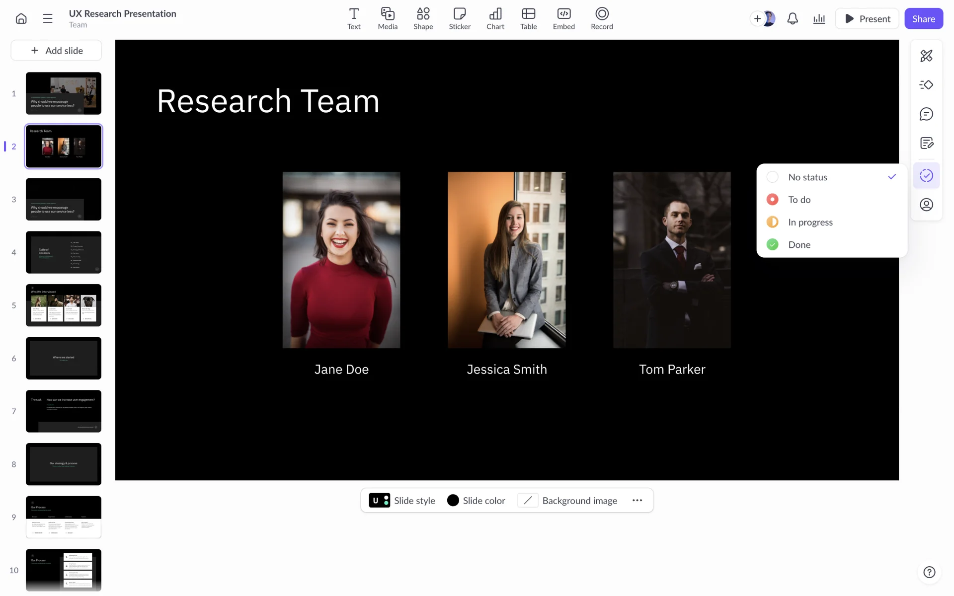Open the analytics bar chart icon
Image resolution: width=954 pixels, height=596 pixels.
pos(818,19)
